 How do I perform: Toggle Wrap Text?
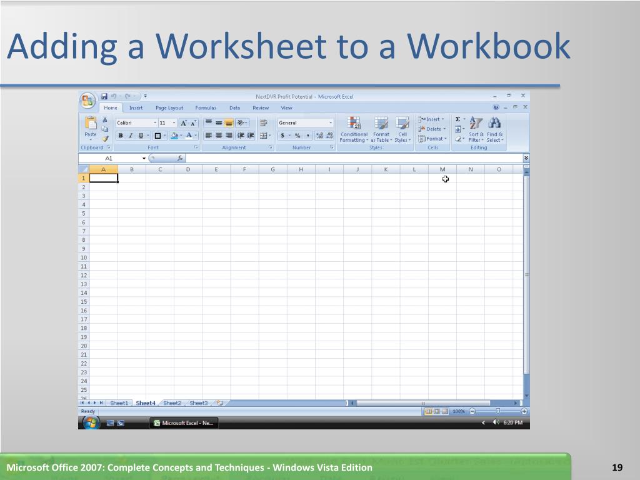click(264, 123)
